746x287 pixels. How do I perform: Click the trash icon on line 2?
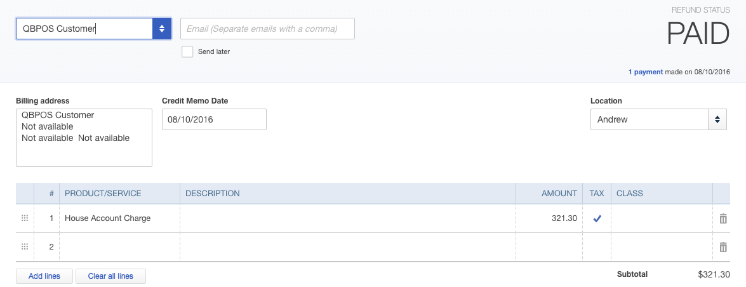[x=723, y=247]
